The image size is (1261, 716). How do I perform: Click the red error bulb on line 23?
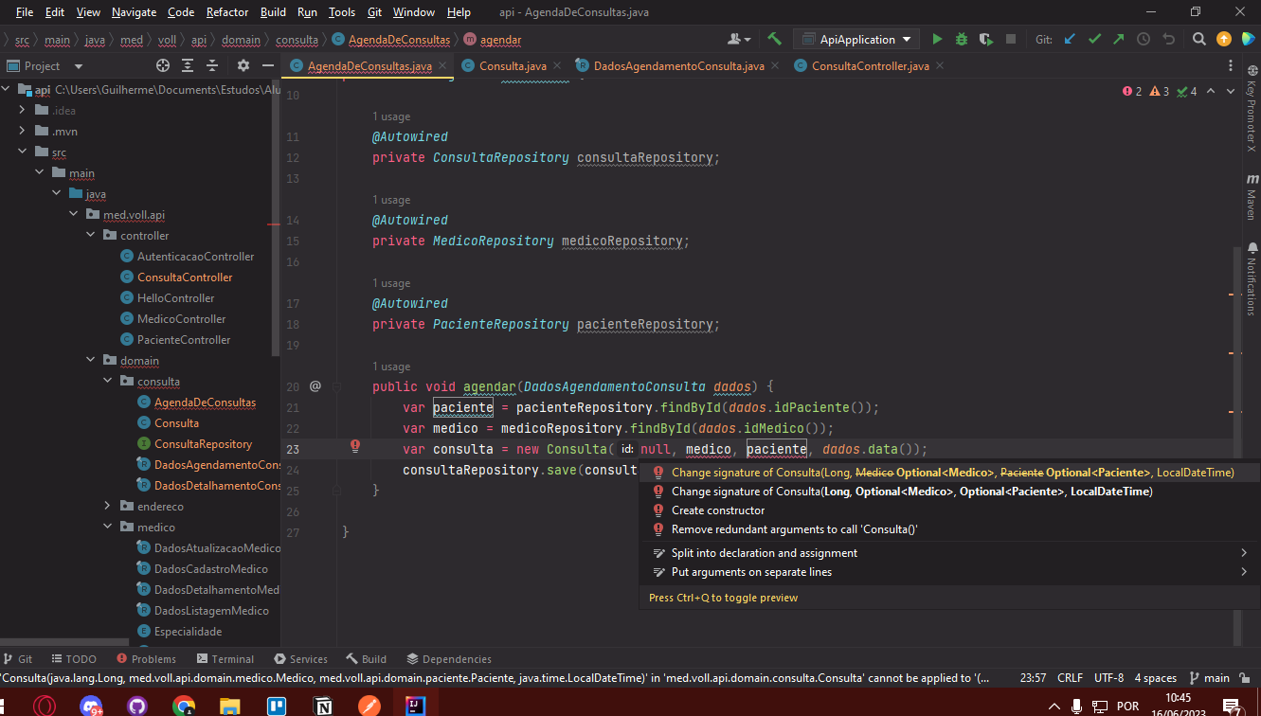pyautogui.click(x=355, y=445)
